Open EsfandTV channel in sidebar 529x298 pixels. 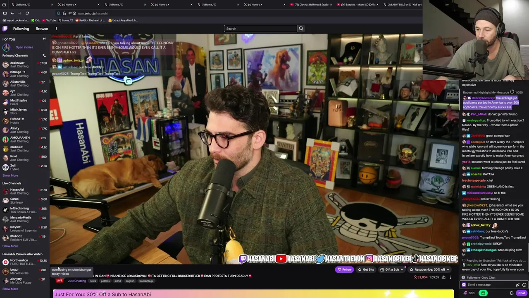pos(25,121)
